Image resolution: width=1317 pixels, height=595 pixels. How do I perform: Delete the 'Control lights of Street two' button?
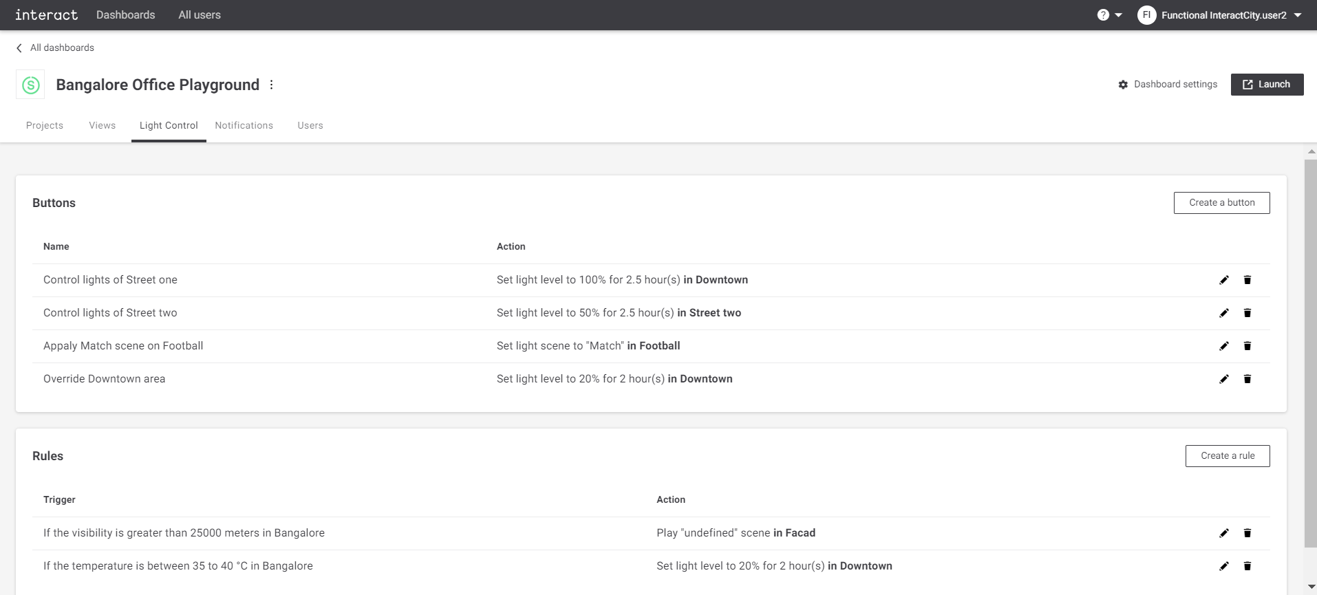(x=1247, y=313)
